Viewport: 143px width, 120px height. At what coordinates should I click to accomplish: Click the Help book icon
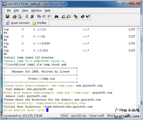(83, 17)
